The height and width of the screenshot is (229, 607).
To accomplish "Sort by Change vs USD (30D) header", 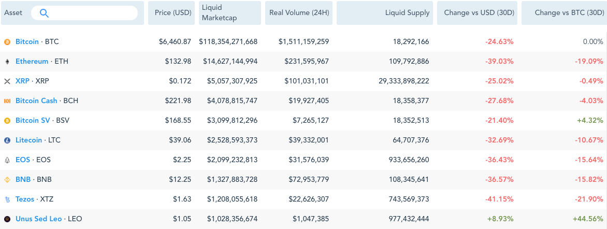I will coord(478,13).
